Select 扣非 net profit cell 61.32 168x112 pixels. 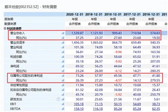click(x=79, y=90)
